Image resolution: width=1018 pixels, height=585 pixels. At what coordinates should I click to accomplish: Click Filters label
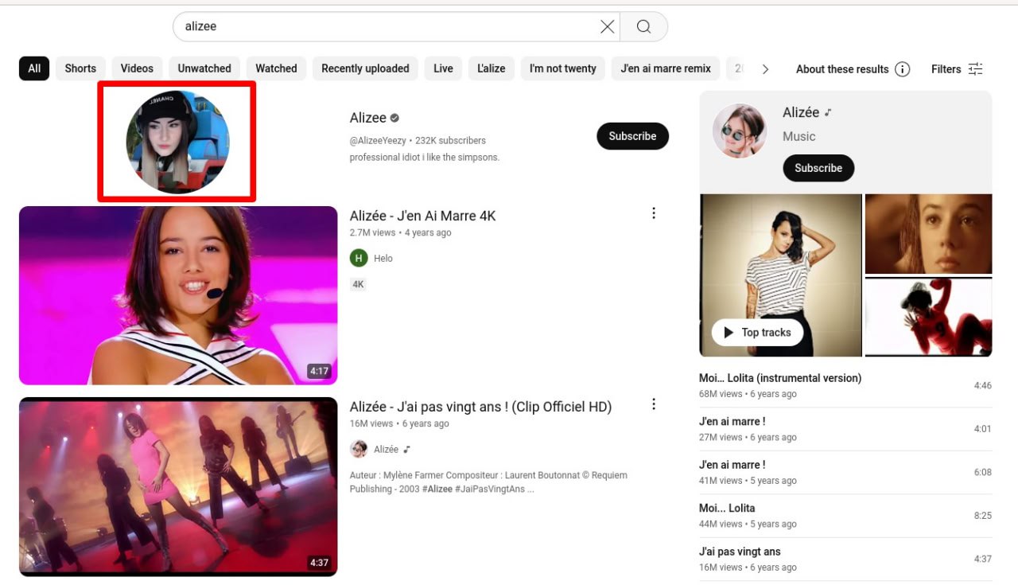pyautogui.click(x=946, y=69)
